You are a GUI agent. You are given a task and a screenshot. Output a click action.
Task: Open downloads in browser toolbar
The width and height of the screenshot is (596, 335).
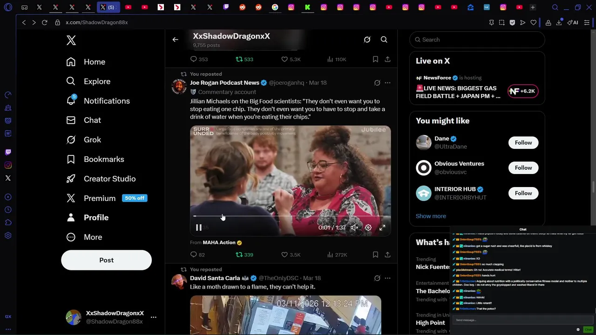[x=559, y=22]
